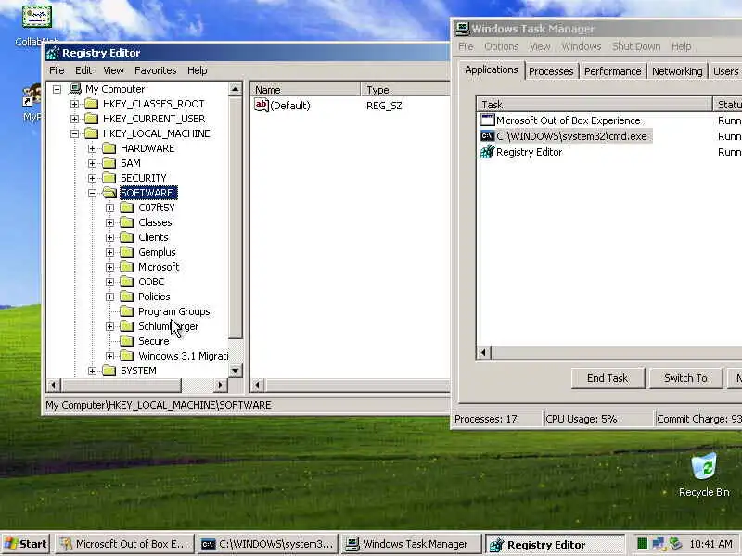Click the Out of Box Experience task icon
The height and width of the screenshot is (556, 742).
[488, 120]
